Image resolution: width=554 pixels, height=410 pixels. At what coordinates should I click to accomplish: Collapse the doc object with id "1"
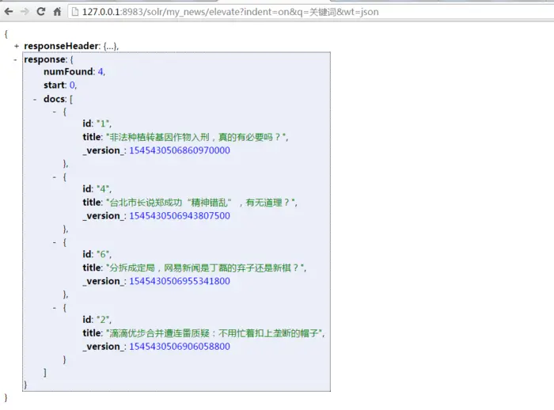[55, 112]
